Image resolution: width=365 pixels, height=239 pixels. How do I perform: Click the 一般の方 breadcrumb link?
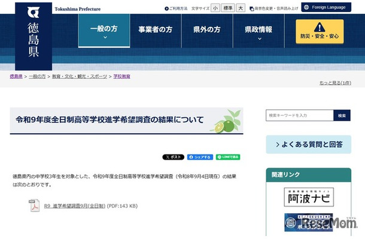(x=37, y=76)
